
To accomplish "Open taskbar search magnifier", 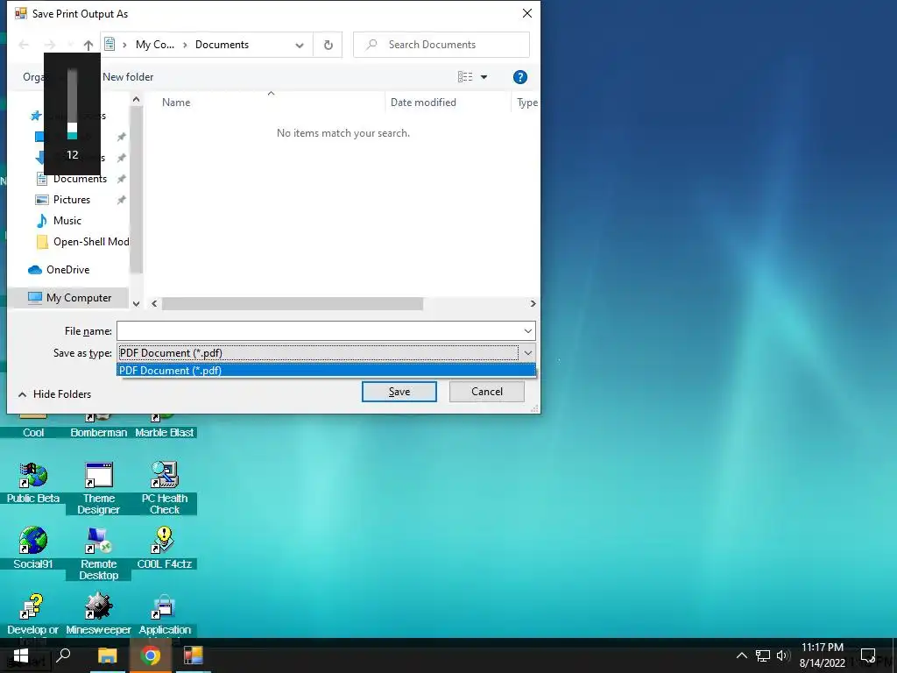I will click(x=64, y=655).
